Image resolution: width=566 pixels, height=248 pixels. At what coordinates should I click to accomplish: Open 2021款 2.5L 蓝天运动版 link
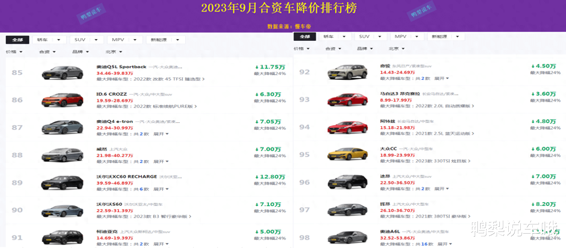click(445, 134)
